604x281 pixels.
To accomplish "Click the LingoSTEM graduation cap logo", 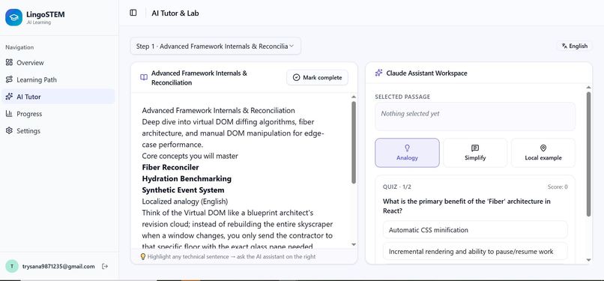I will 14,17.
